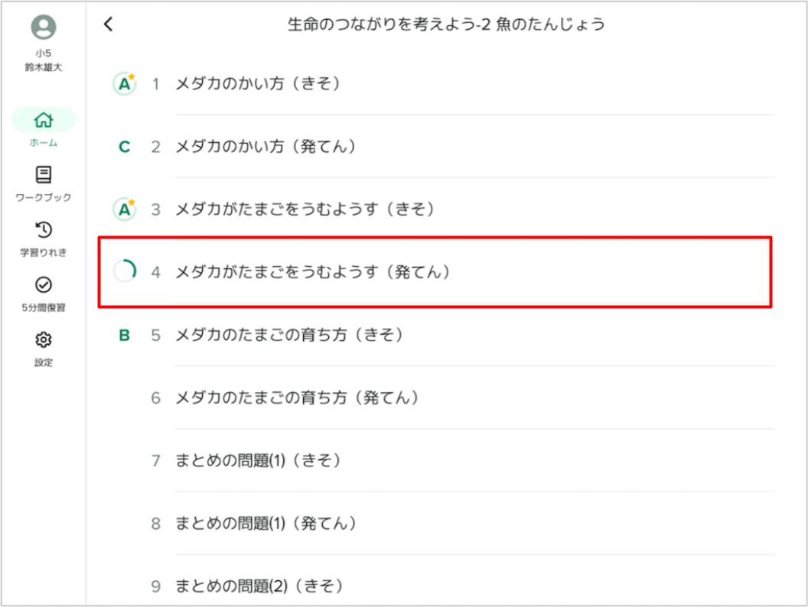Click the B grade badge on lesson 5

pyautogui.click(x=125, y=335)
